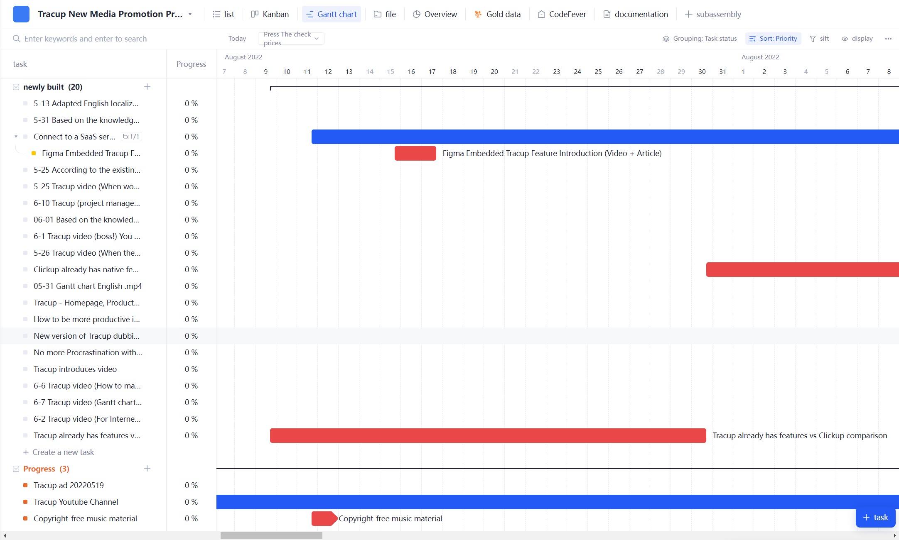Open the more options ellipsis menu
The width and height of the screenshot is (899, 540).
888,39
